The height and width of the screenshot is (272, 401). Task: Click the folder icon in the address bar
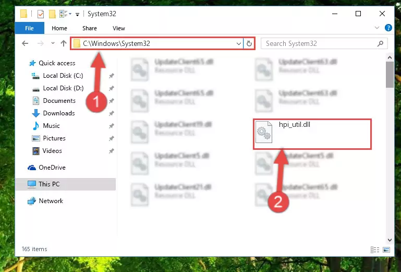point(77,44)
